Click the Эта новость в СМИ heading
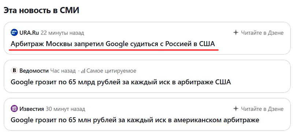Image resolution: width=293 pixels, height=133 pixels. 41,11
